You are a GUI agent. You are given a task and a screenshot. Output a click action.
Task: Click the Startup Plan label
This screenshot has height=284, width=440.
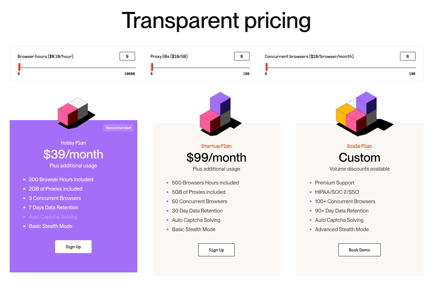[x=216, y=146]
